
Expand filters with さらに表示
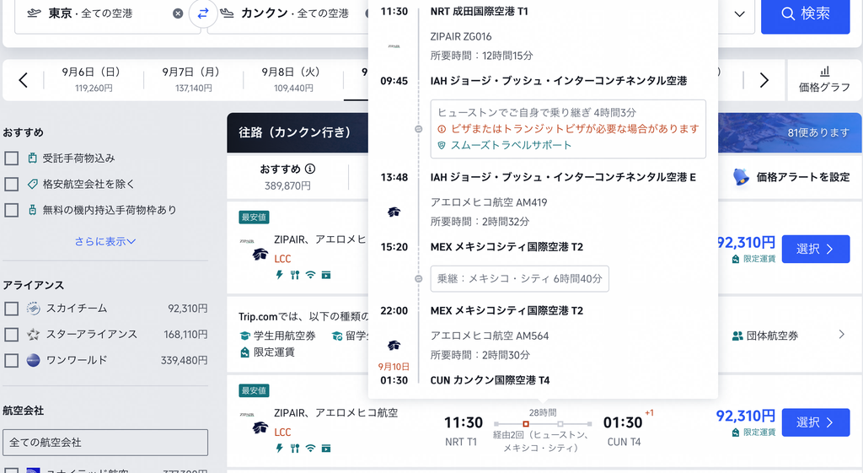pyautogui.click(x=105, y=241)
